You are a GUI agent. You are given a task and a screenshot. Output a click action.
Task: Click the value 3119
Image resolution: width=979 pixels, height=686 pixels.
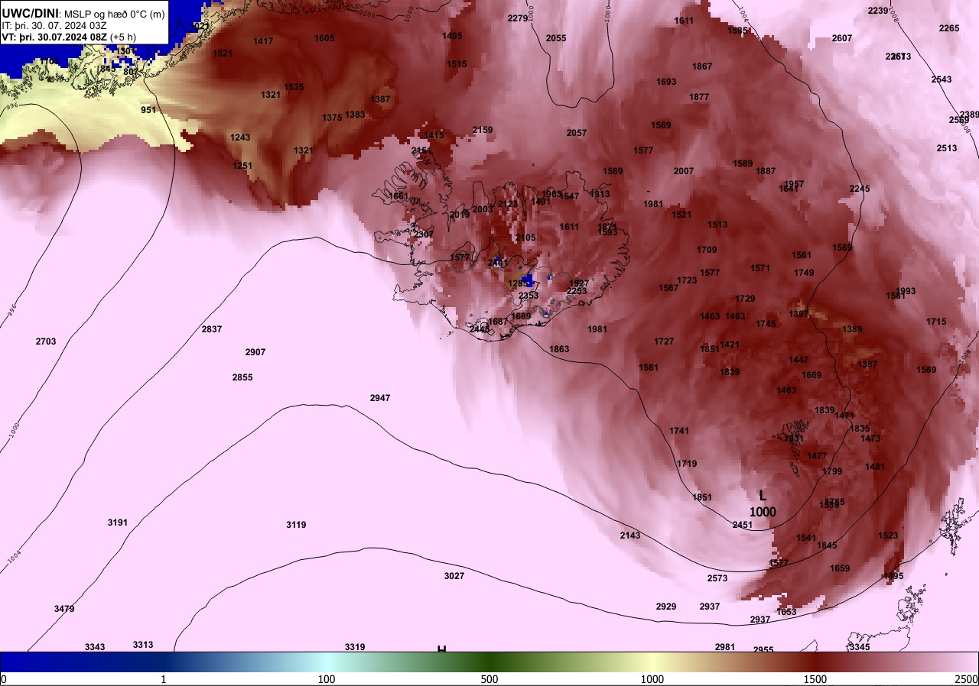(x=297, y=525)
